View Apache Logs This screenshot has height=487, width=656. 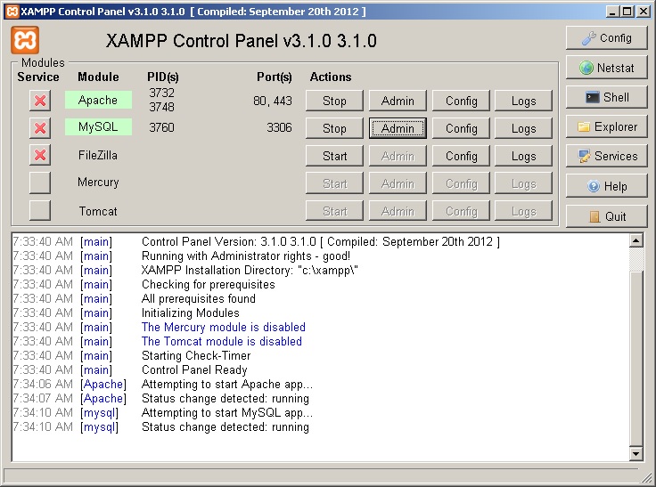(523, 101)
